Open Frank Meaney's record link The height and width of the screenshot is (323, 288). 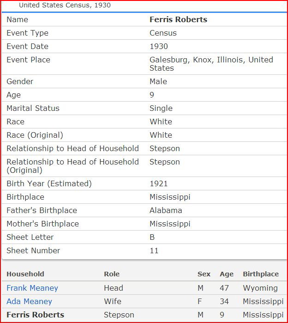coord(32,288)
